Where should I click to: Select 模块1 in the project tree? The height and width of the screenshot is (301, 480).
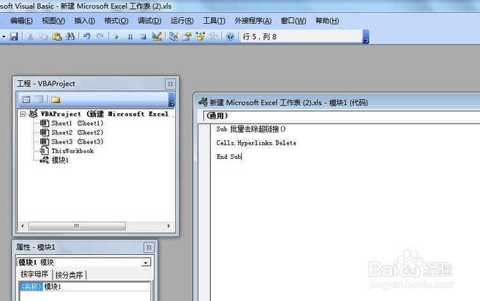tap(60, 160)
